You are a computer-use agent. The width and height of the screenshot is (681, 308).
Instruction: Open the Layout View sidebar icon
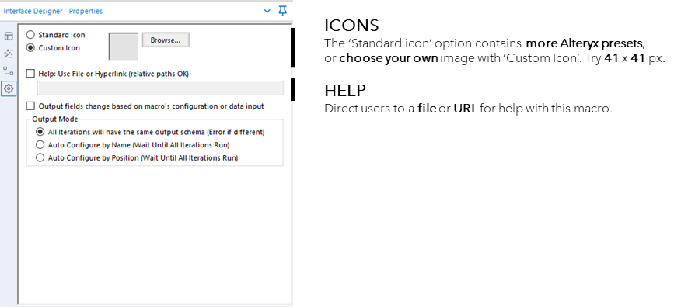click(x=9, y=36)
